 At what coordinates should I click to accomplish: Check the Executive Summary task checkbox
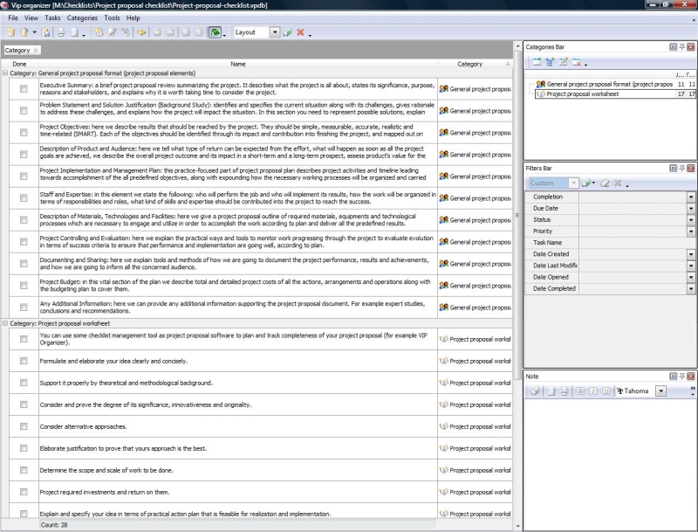[x=24, y=88]
